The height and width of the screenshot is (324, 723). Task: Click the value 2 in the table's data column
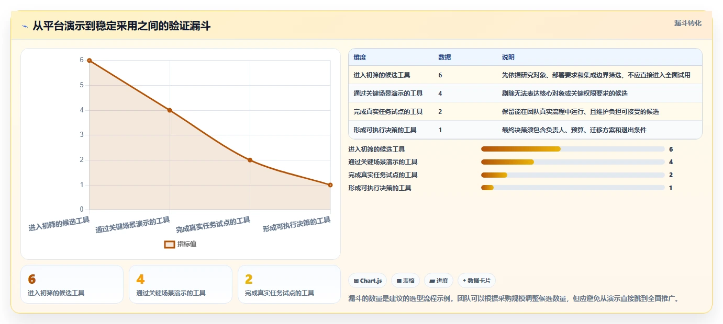(440, 112)
